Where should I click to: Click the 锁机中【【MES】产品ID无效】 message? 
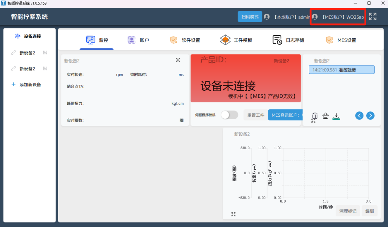point(262,96)
